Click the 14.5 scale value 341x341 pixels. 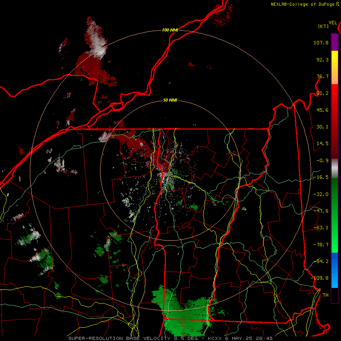[x=322, y=144]
